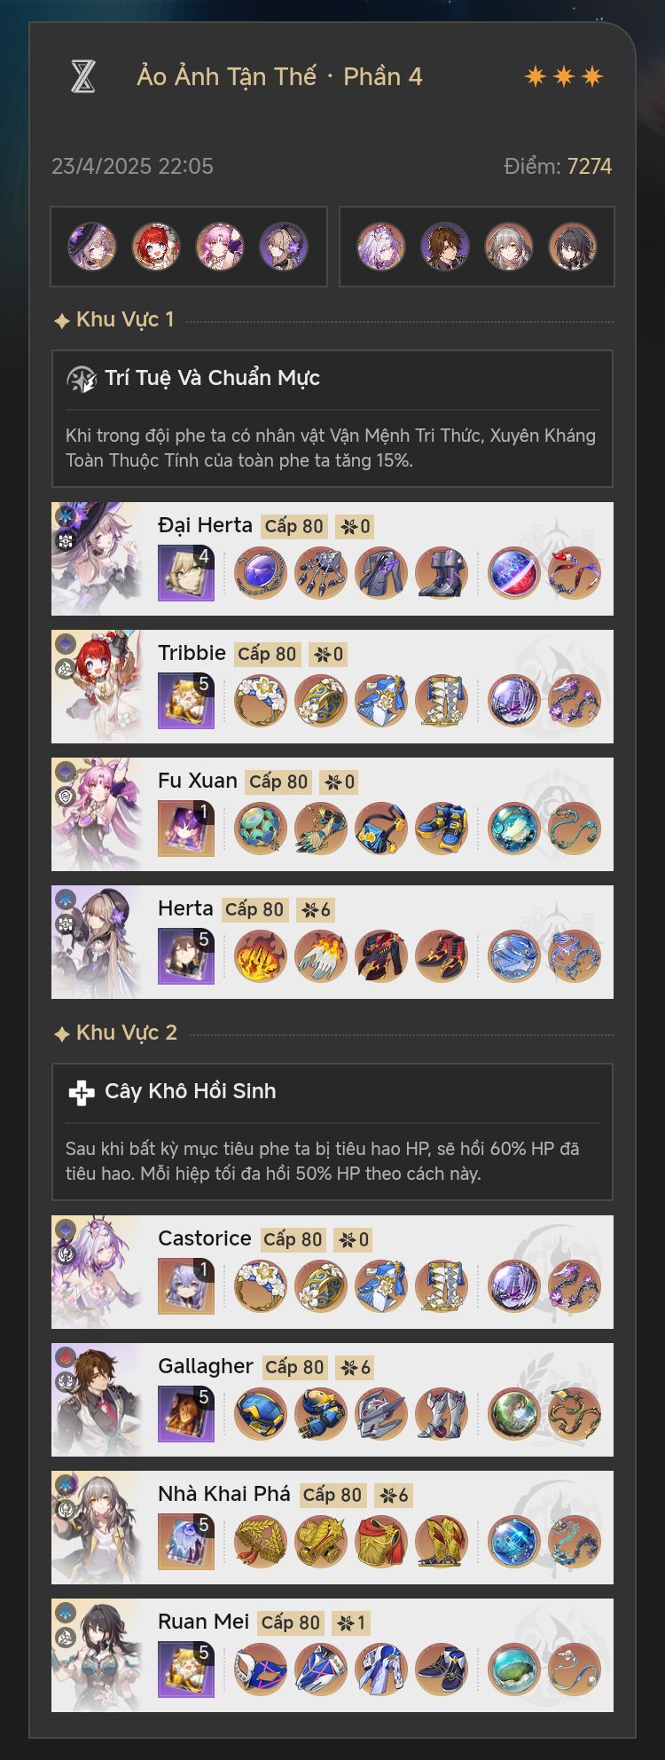Viewport: 665px width, 1760px height.
Task: Open Ruan Mei character portrait
Action: [x=97, y=1655]
